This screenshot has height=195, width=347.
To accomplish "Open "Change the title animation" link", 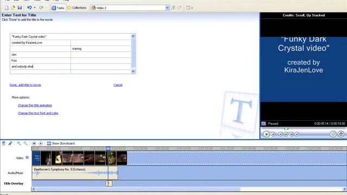I will point(35,105).
